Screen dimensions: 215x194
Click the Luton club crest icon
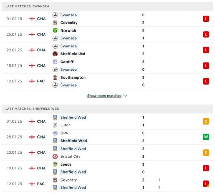(55, 125)
